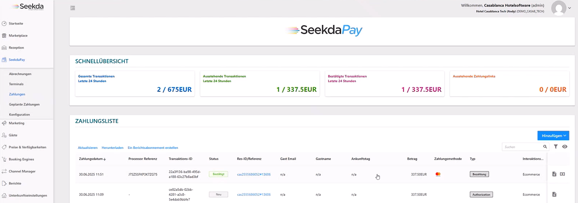Click the Ausstehende Zahlungslinks summary card
The height and width of the screenshot is (203, 578).
click(x=509, y=84)
